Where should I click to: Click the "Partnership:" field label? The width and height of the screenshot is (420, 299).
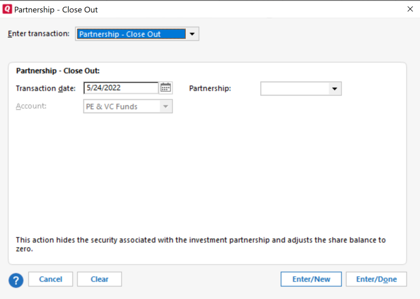pyautogui.click(x=210, y=88)
